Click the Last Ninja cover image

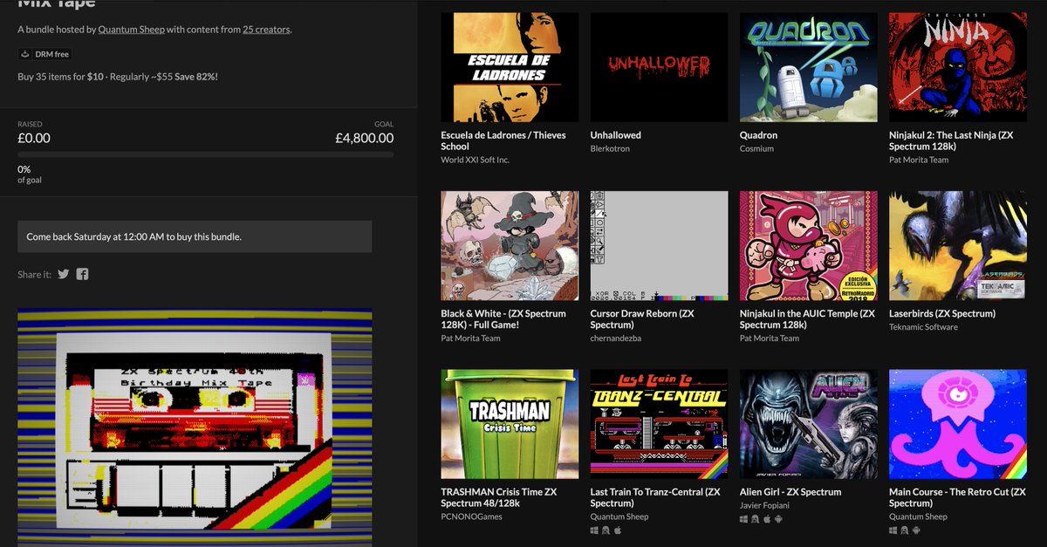point(957,67)
